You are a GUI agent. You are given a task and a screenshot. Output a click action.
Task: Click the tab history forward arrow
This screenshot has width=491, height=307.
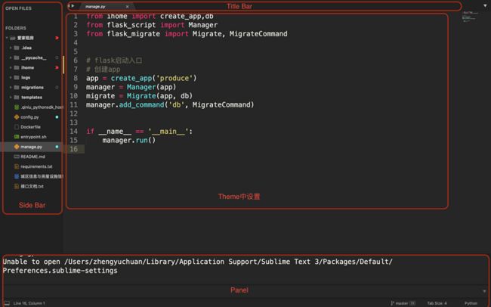pos(73,6)
